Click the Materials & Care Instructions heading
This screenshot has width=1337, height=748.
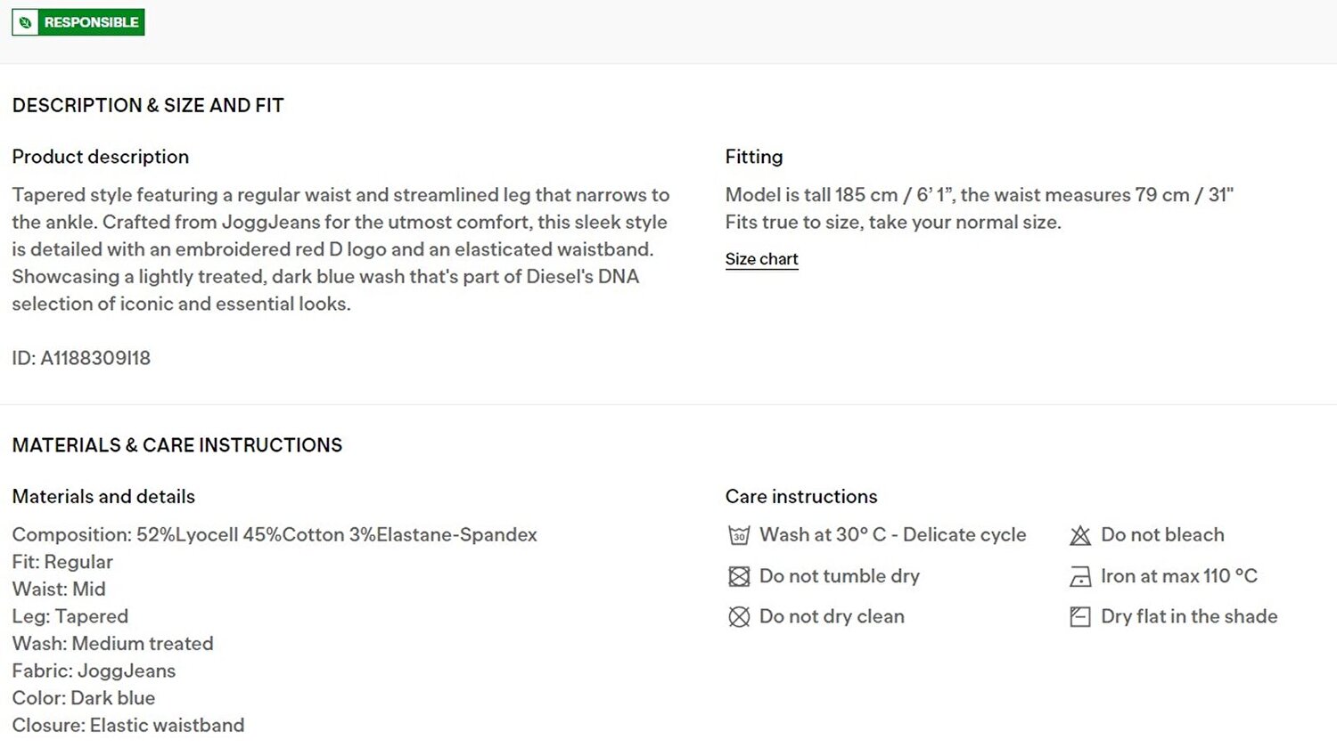pos(177,445)
